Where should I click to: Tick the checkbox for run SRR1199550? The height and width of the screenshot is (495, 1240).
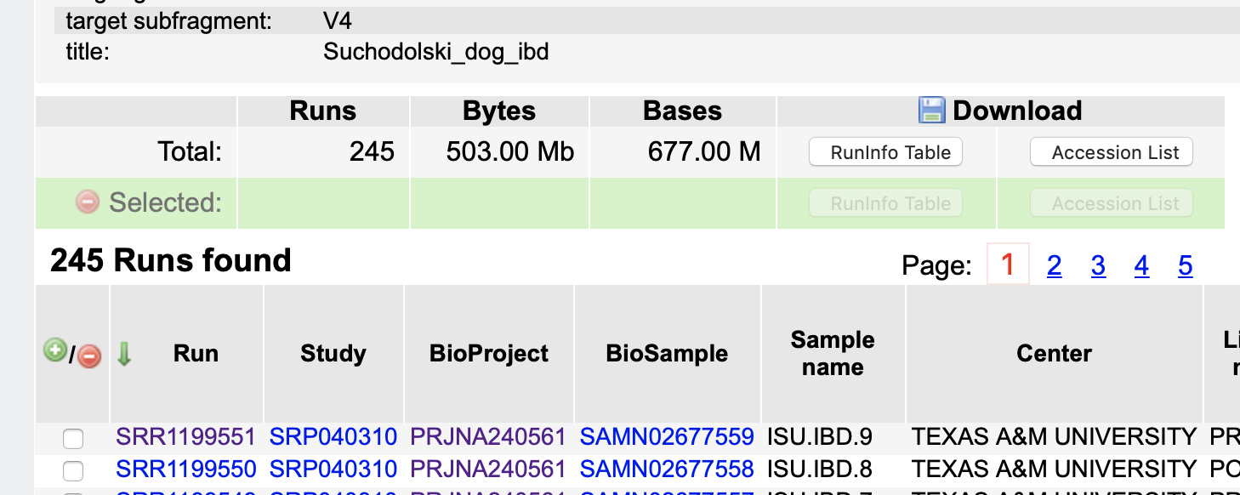pos(74,470)
